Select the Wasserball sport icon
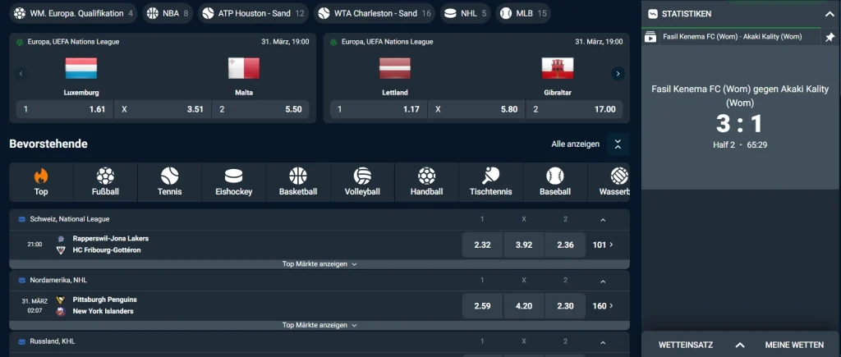 tap(619, 176)
